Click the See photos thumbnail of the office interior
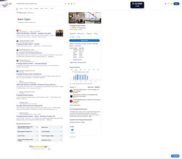Image resolution: width=182 pixels, height=159 pixels. 77,18
